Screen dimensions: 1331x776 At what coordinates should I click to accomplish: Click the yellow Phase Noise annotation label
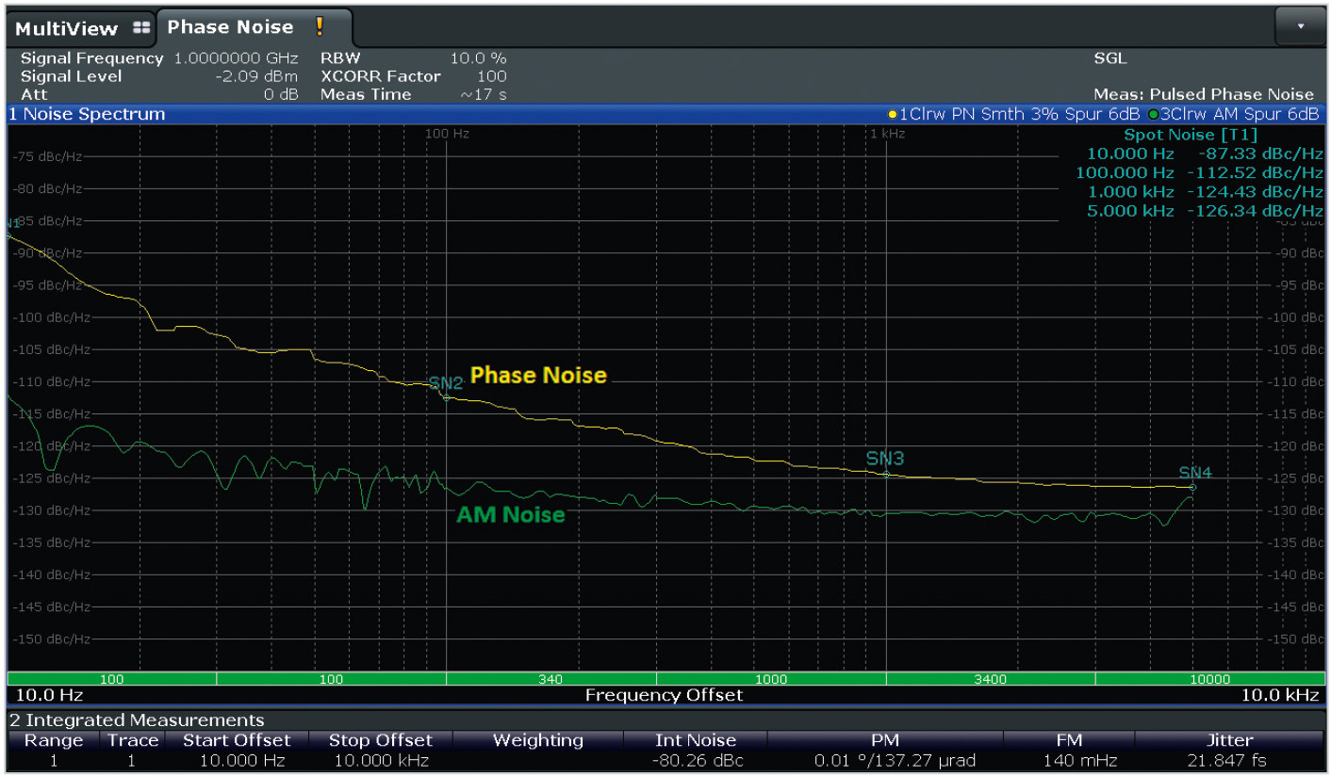pyautogui.click(x=538, y=375)
